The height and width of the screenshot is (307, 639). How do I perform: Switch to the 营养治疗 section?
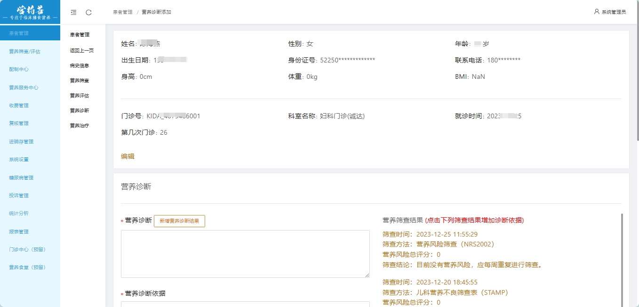click(x=80, y=125)
